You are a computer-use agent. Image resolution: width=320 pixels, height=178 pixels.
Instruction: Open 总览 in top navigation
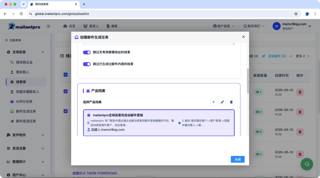pos(69,26)
